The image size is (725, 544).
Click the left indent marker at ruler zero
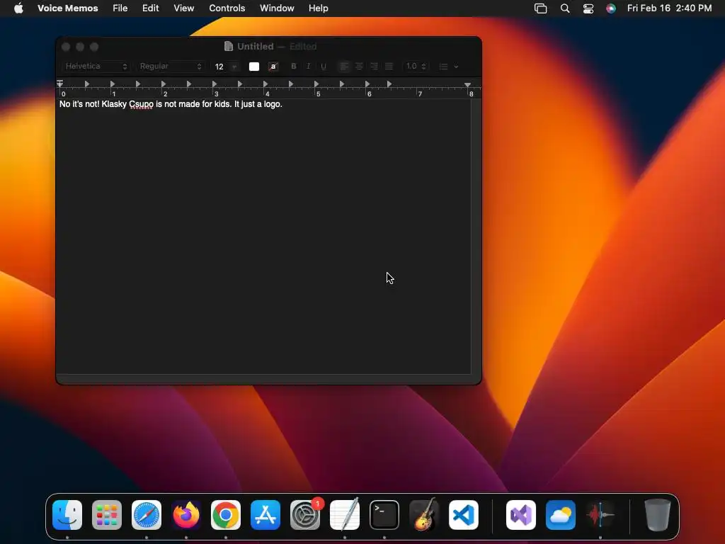[x=59, y=84]
